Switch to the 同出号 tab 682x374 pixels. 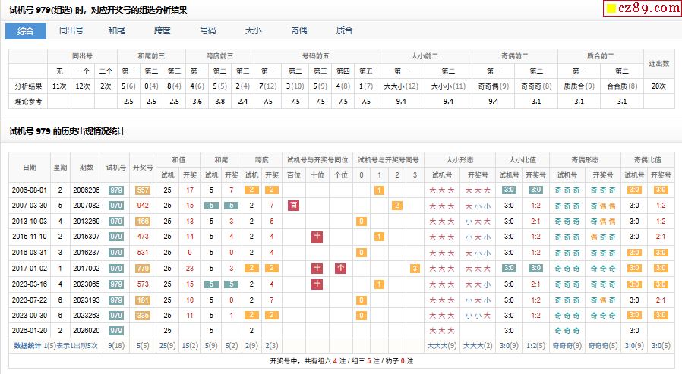71,30
